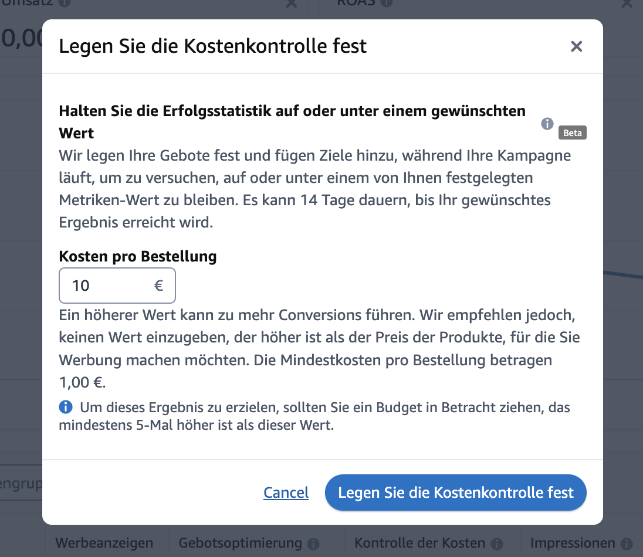Select the Kontrolle der Kosten column header
Screen dimensions: 643x557
(x=419, y=543)
